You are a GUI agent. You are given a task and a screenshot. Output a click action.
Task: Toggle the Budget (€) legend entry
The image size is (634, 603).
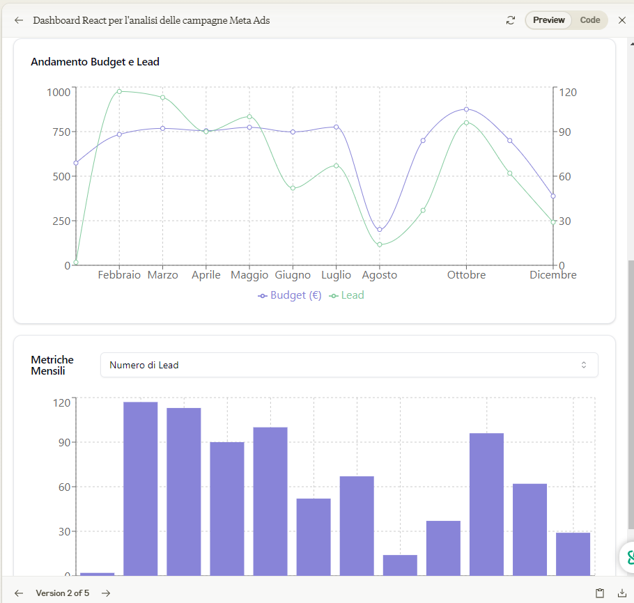click(290, 295)
